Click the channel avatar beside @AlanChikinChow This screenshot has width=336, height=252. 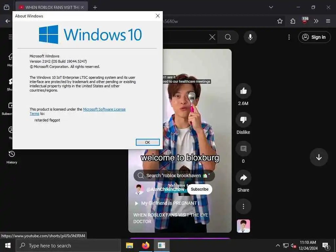139,189
